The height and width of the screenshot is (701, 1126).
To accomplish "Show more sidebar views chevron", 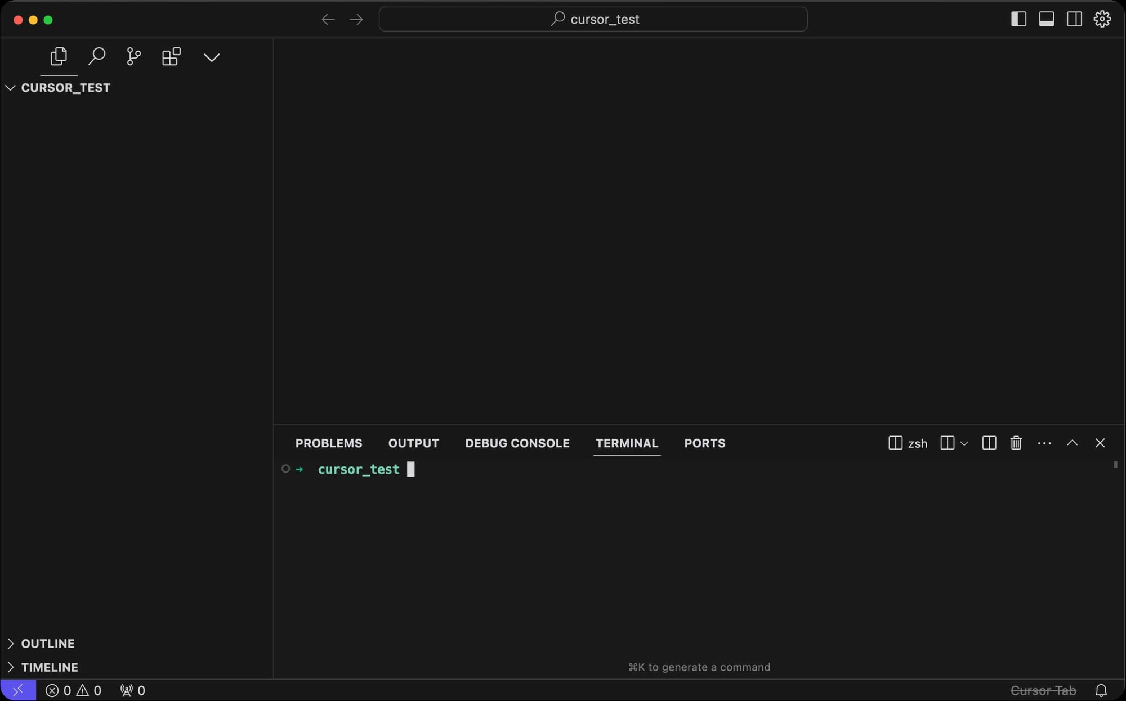I will coord(212,57).
